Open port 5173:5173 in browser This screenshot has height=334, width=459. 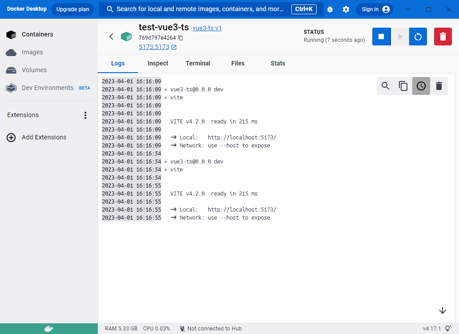pos(157,47)
